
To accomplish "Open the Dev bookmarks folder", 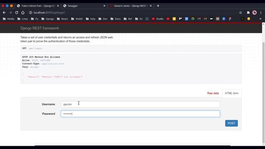I will point(103,19).
